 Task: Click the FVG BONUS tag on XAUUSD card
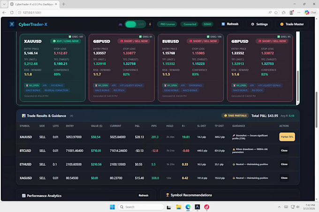pos(57,86)
